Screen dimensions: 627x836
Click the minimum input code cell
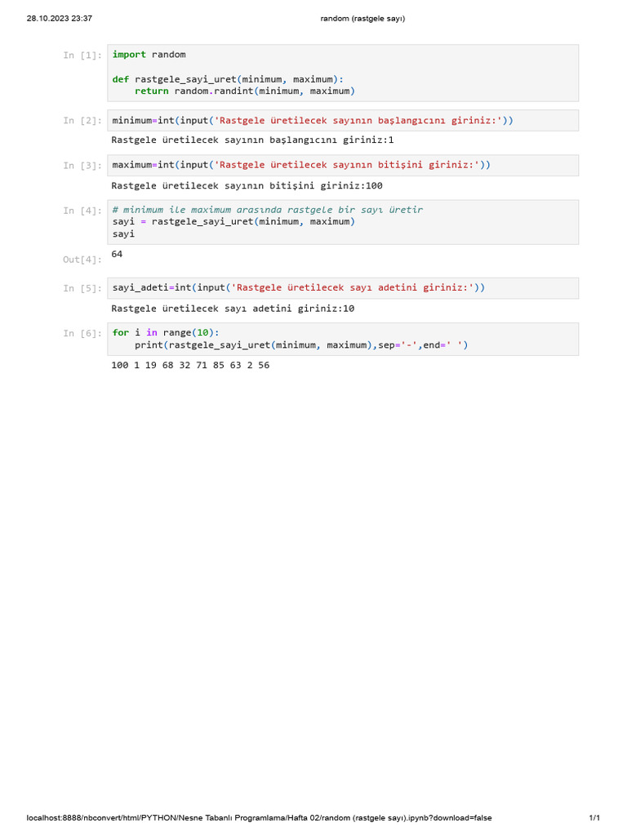[343, 121]
